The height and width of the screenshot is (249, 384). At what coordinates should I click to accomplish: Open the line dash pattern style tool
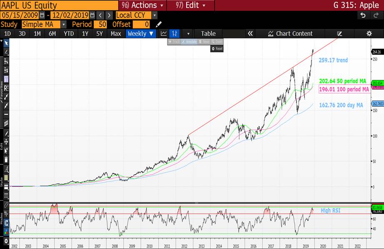[x=6, y=196]
